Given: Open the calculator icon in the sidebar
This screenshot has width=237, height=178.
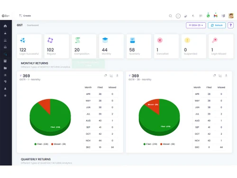Looking at the screenshot, I should [5, 61].
